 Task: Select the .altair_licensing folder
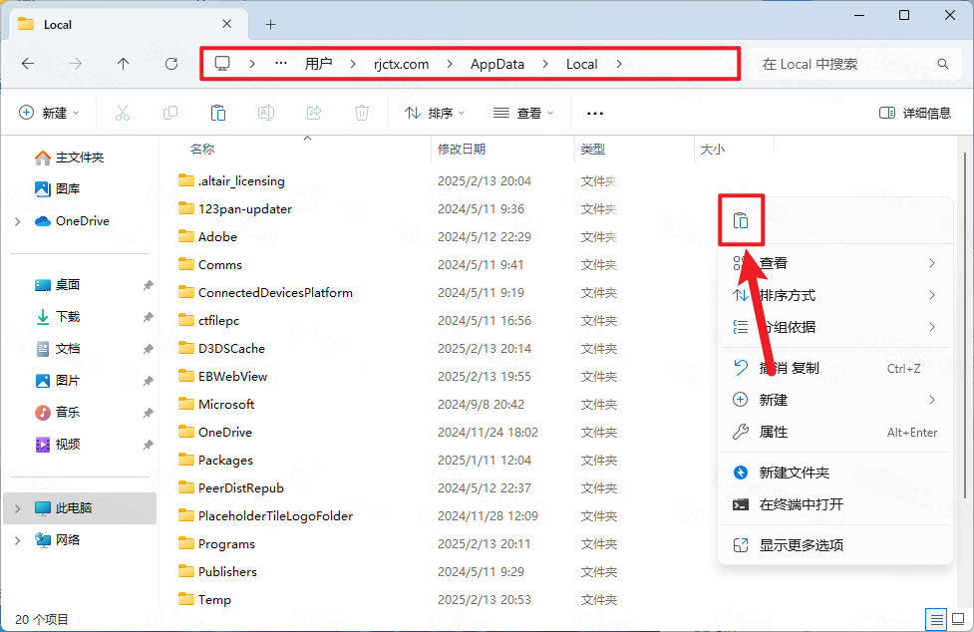point(241,181)
